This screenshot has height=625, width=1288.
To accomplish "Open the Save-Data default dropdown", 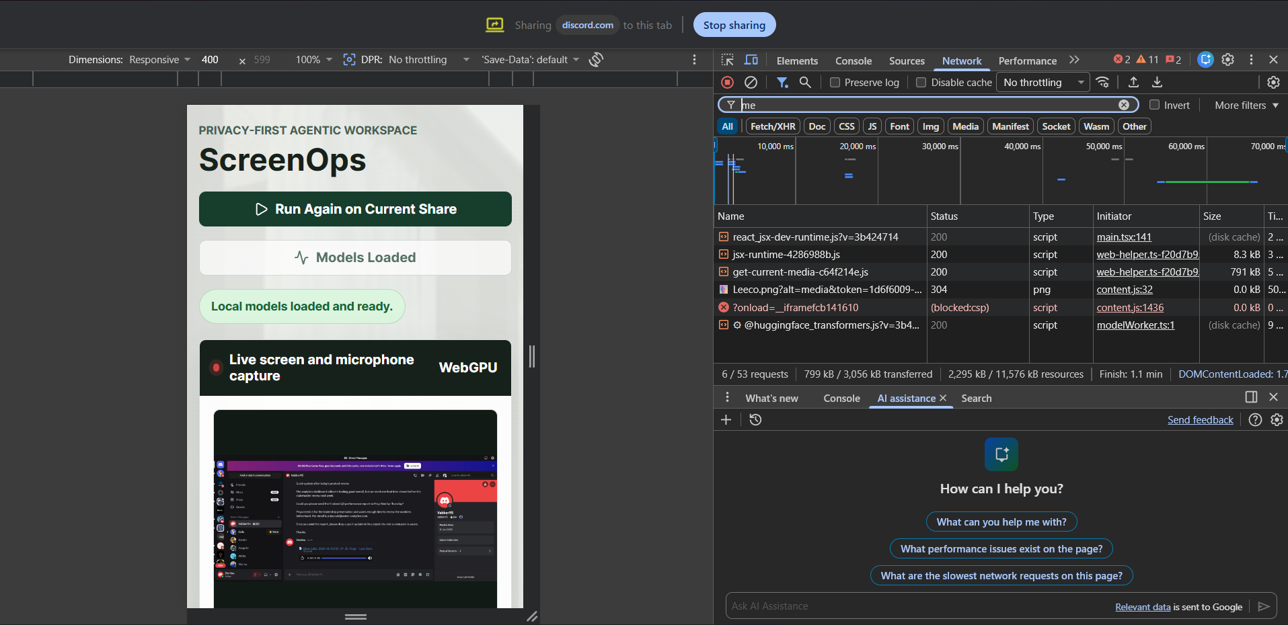I will 530,60.
